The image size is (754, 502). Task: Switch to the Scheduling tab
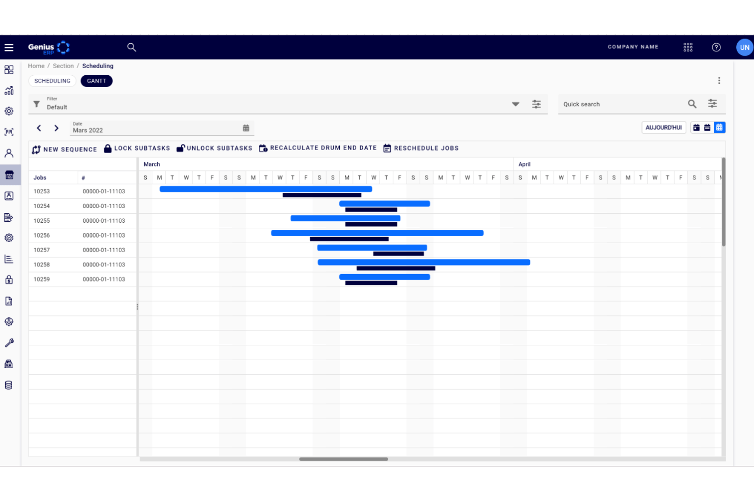tap(52, 81)
